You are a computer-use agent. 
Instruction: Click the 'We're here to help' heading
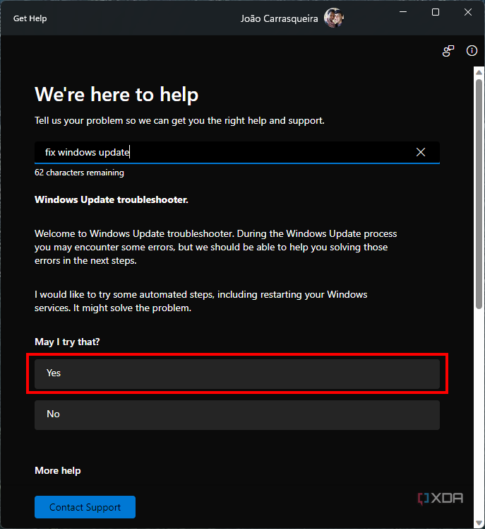[116, 94]
